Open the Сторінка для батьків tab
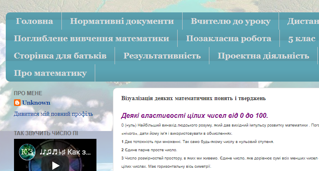 (60, 56)
